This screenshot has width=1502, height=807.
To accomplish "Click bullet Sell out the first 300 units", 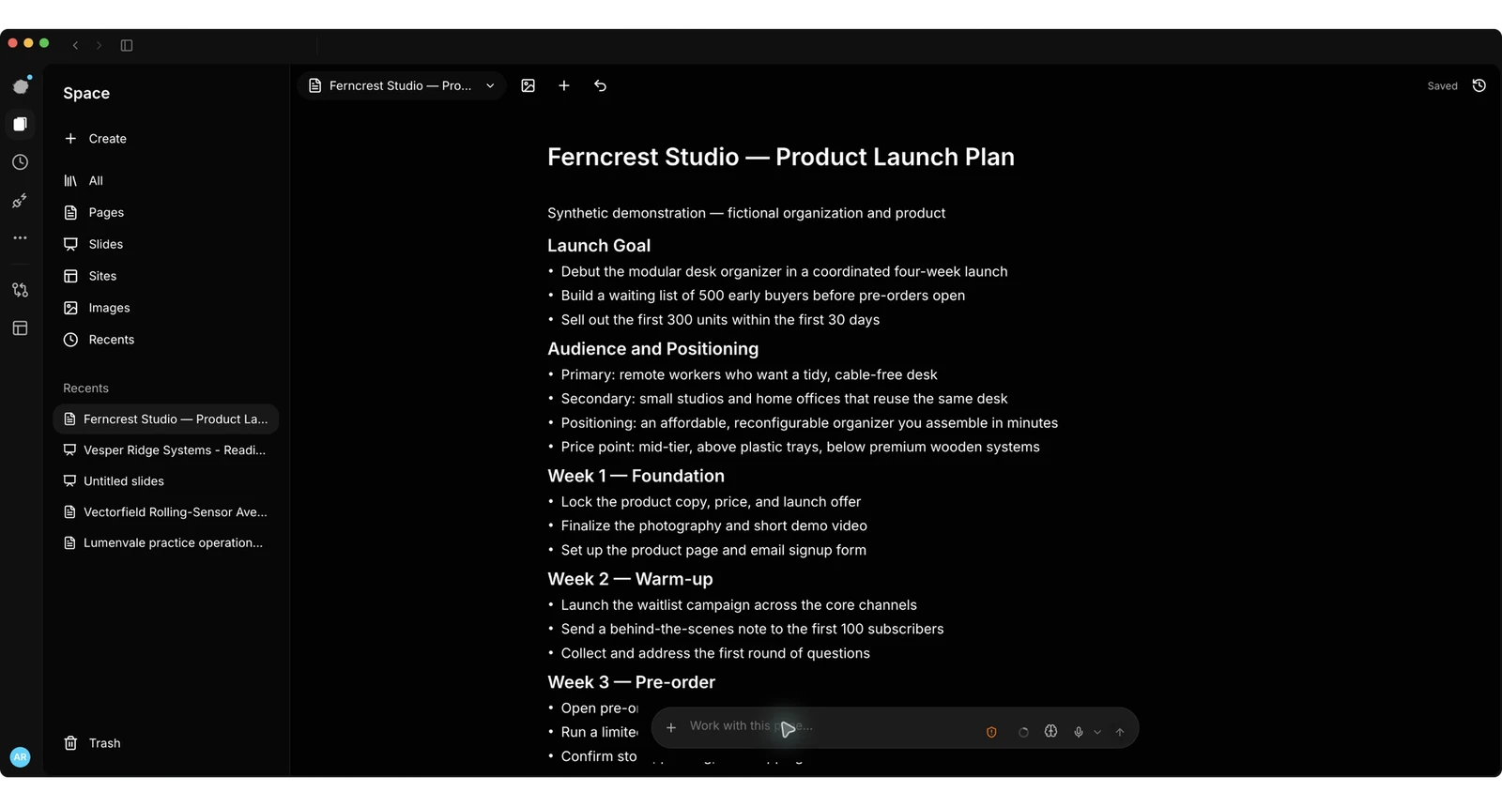I will click(720, 320).
